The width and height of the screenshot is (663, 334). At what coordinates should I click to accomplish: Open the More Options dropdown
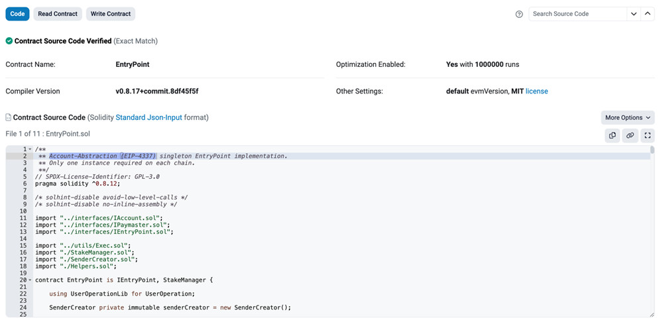627,117
